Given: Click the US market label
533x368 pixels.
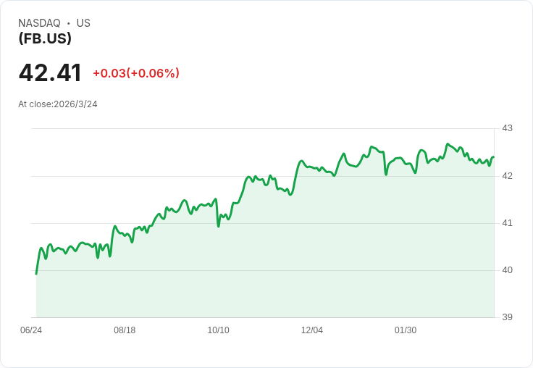Looking at the screenshot, I should click(83, 23).
